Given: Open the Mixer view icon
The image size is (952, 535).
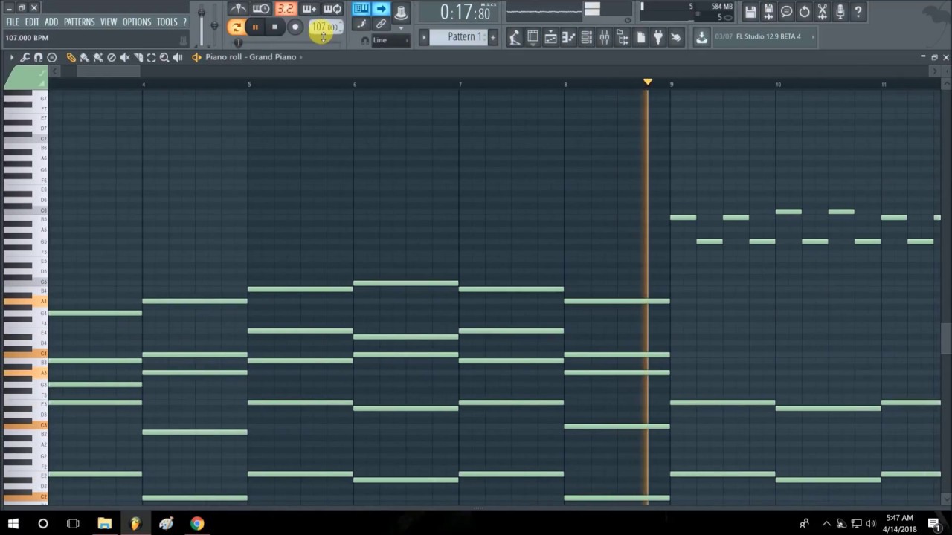Looking at the screenshot, I should [x=604, y=37].
